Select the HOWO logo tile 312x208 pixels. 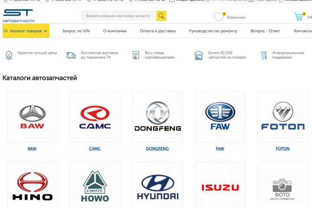point(95,185)
